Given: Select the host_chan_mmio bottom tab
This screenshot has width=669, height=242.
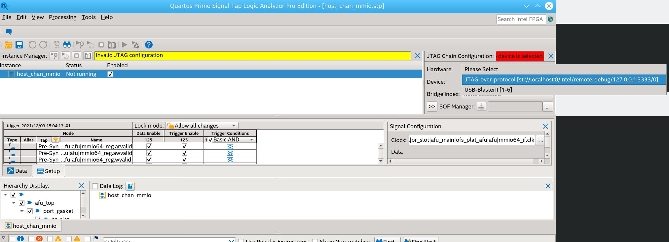Looking at the screenshot, I should (31, 226).
